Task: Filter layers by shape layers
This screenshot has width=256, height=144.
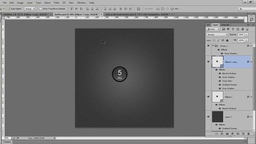Action: point(238,29)
